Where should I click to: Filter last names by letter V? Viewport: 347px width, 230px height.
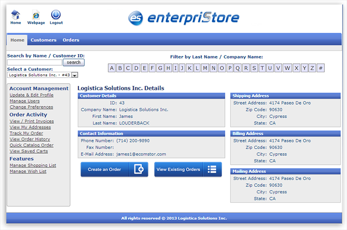click(278, 68)
